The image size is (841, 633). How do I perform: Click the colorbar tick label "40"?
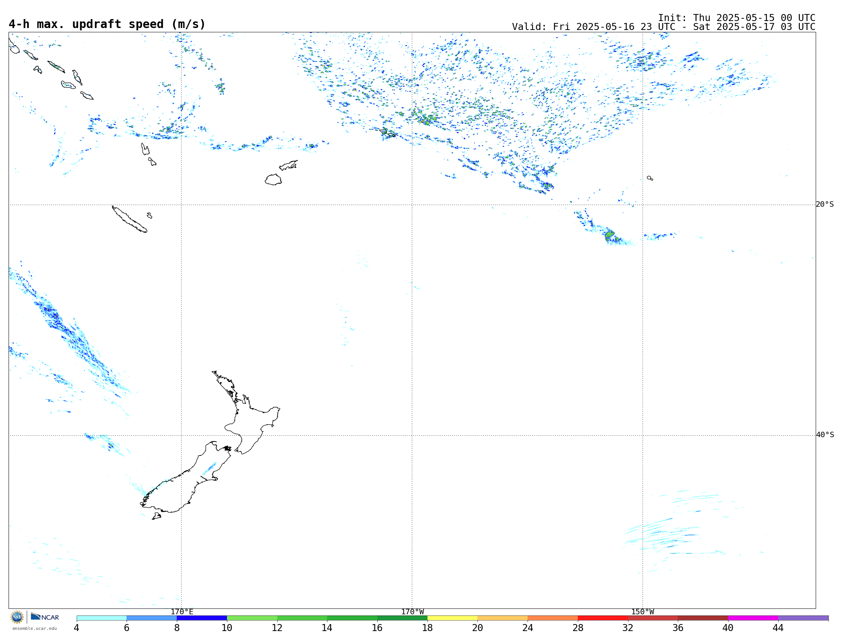coord(728,628)
